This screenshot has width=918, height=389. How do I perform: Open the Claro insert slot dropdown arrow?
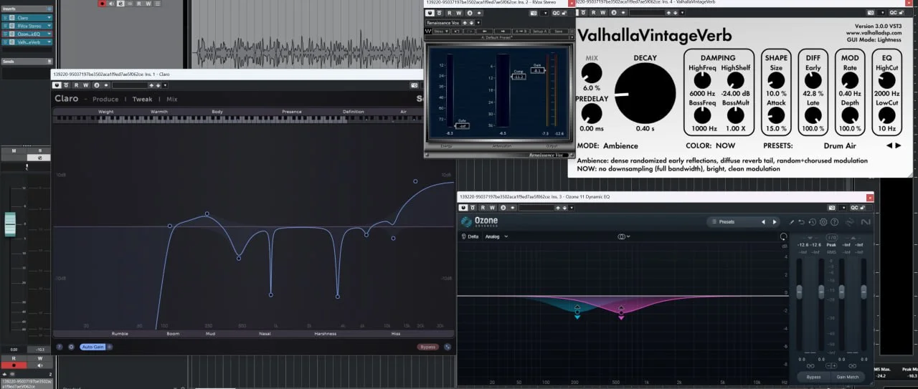tap(49, 17)
